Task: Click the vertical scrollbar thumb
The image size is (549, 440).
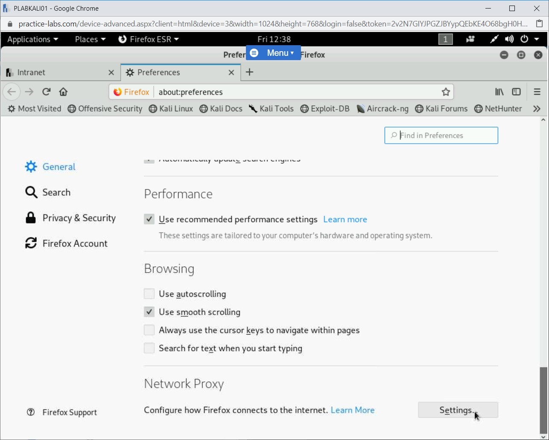Action: click(x=543, y=399)
